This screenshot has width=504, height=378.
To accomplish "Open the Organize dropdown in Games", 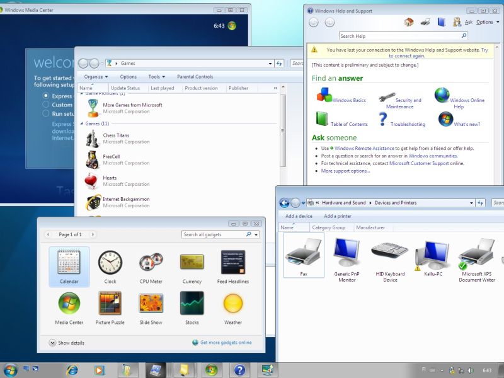I will pos(95,77).
